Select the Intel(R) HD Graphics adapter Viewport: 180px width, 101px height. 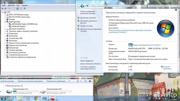tap(18, 26)
